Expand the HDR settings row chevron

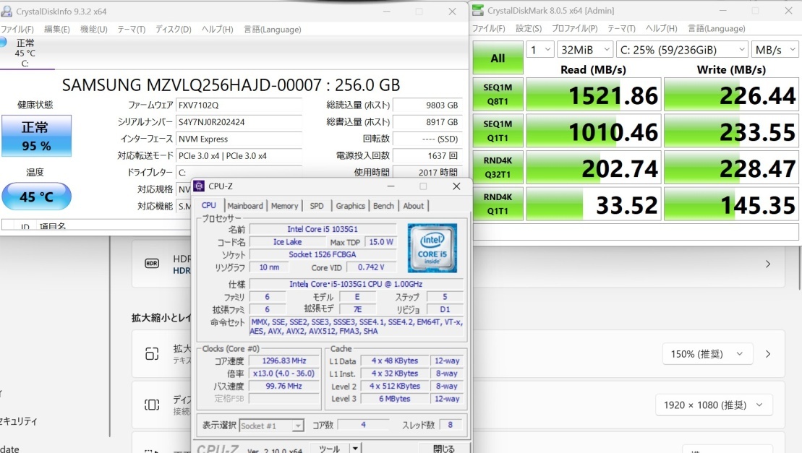tap(768, 264)
